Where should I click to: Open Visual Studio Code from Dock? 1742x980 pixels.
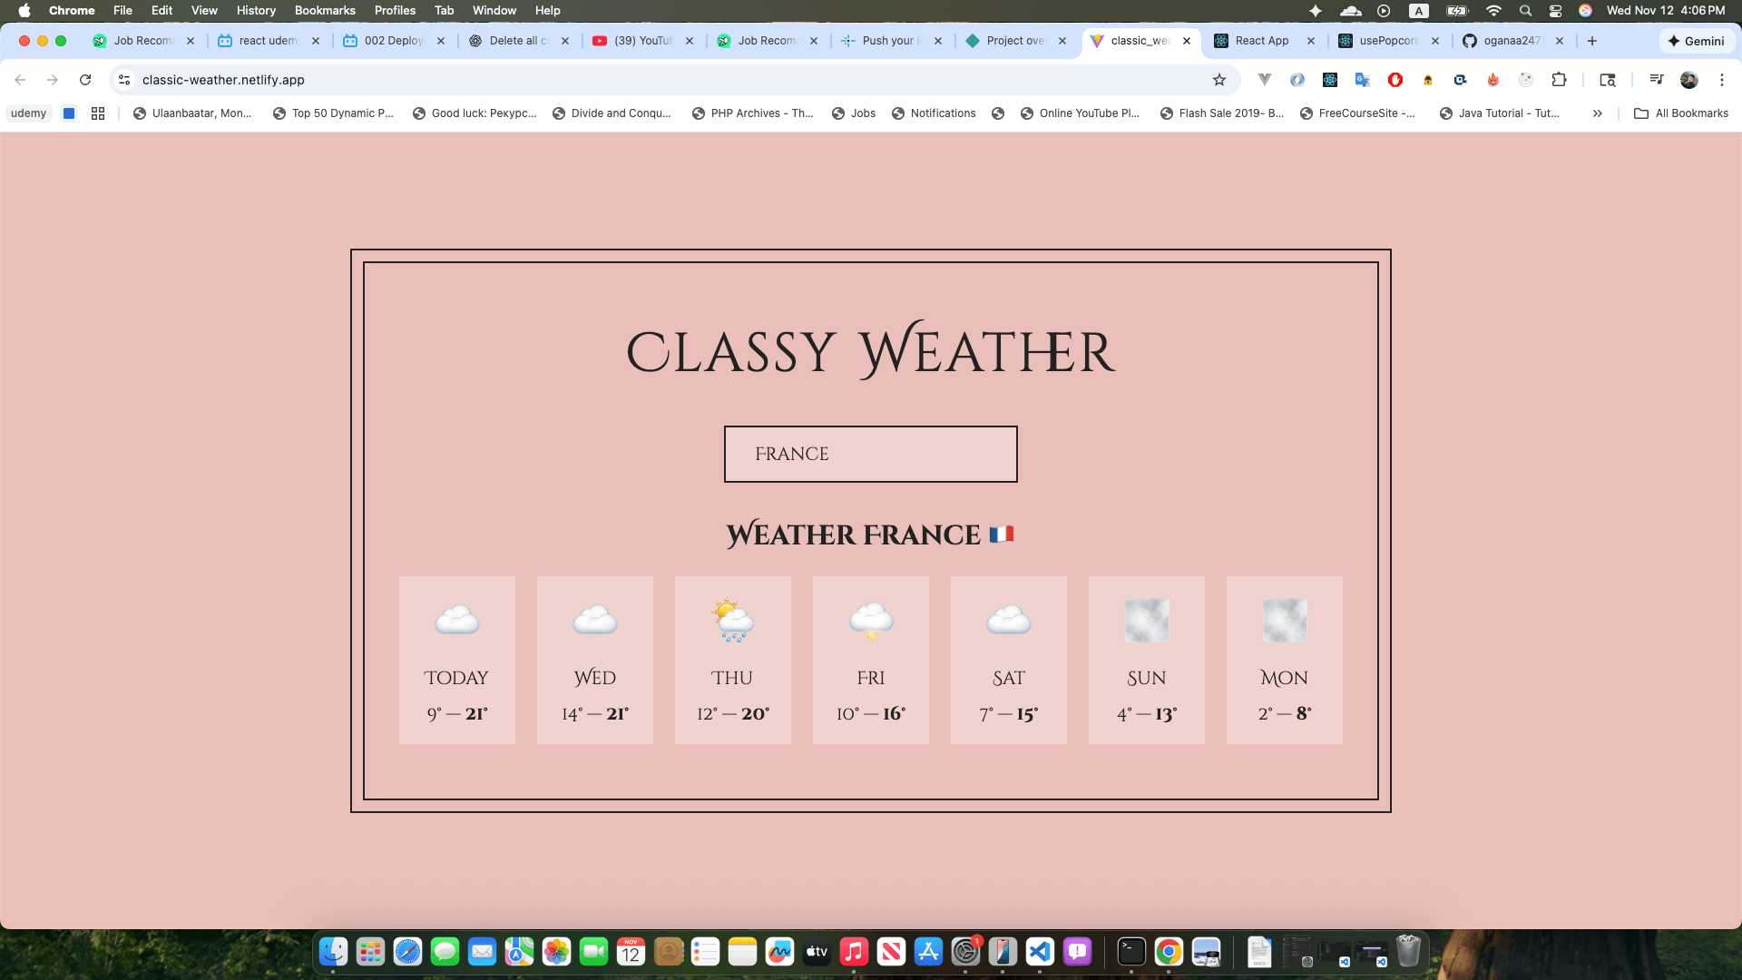(x=1040, y=951)
